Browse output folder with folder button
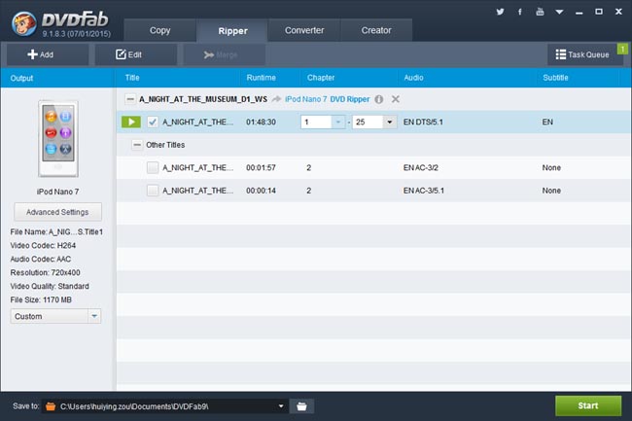 (x=301, y=406)
